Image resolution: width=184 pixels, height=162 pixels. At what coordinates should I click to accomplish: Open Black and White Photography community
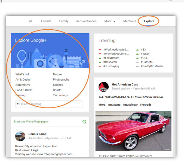31,122
